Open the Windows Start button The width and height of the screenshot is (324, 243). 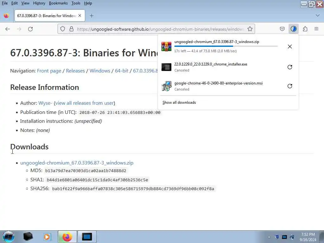9,237
